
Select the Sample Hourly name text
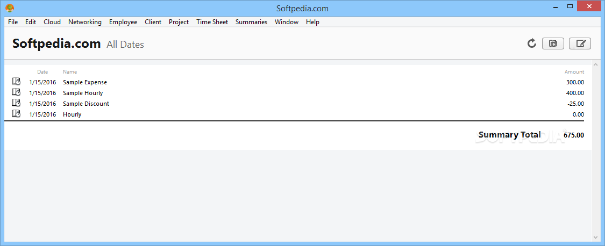click(83, 93)
